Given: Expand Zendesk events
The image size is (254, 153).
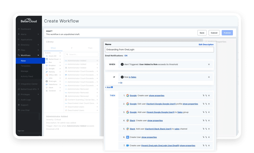Looking at the screenshot, I should (x=60, y=91).
